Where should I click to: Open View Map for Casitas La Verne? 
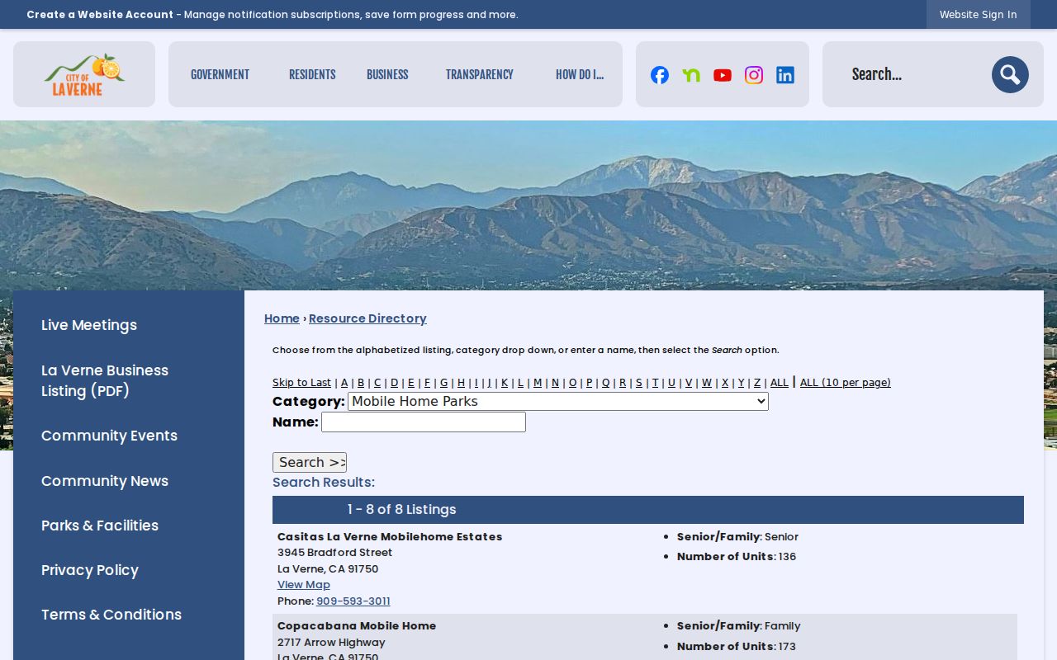(x=304, y=585)
